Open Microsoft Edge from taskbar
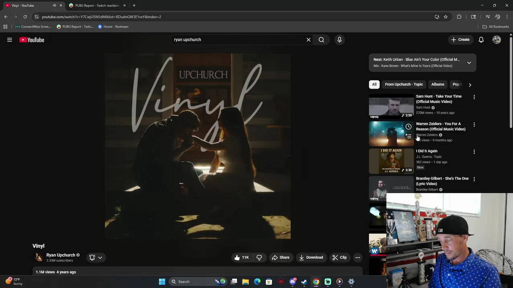 pyautogui.click(x=257, y=282)
